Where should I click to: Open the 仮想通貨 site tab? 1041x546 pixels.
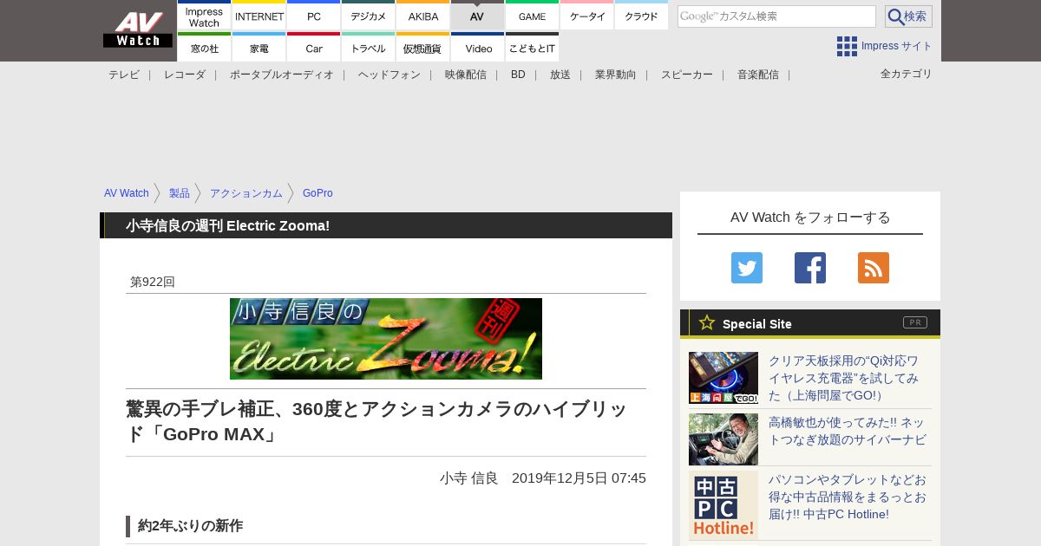423,48
